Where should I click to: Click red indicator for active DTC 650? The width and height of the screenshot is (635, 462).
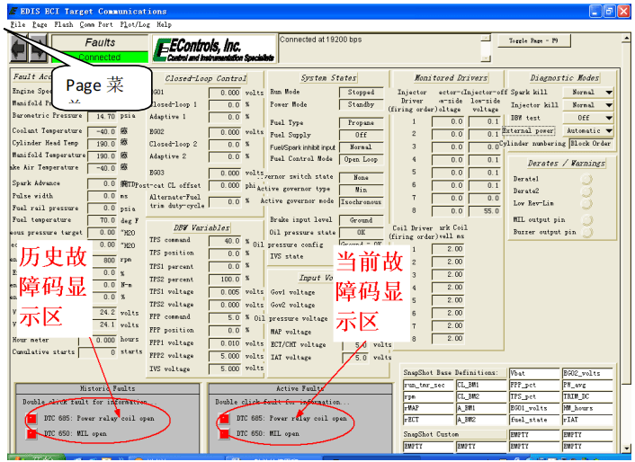pos(224,433)
